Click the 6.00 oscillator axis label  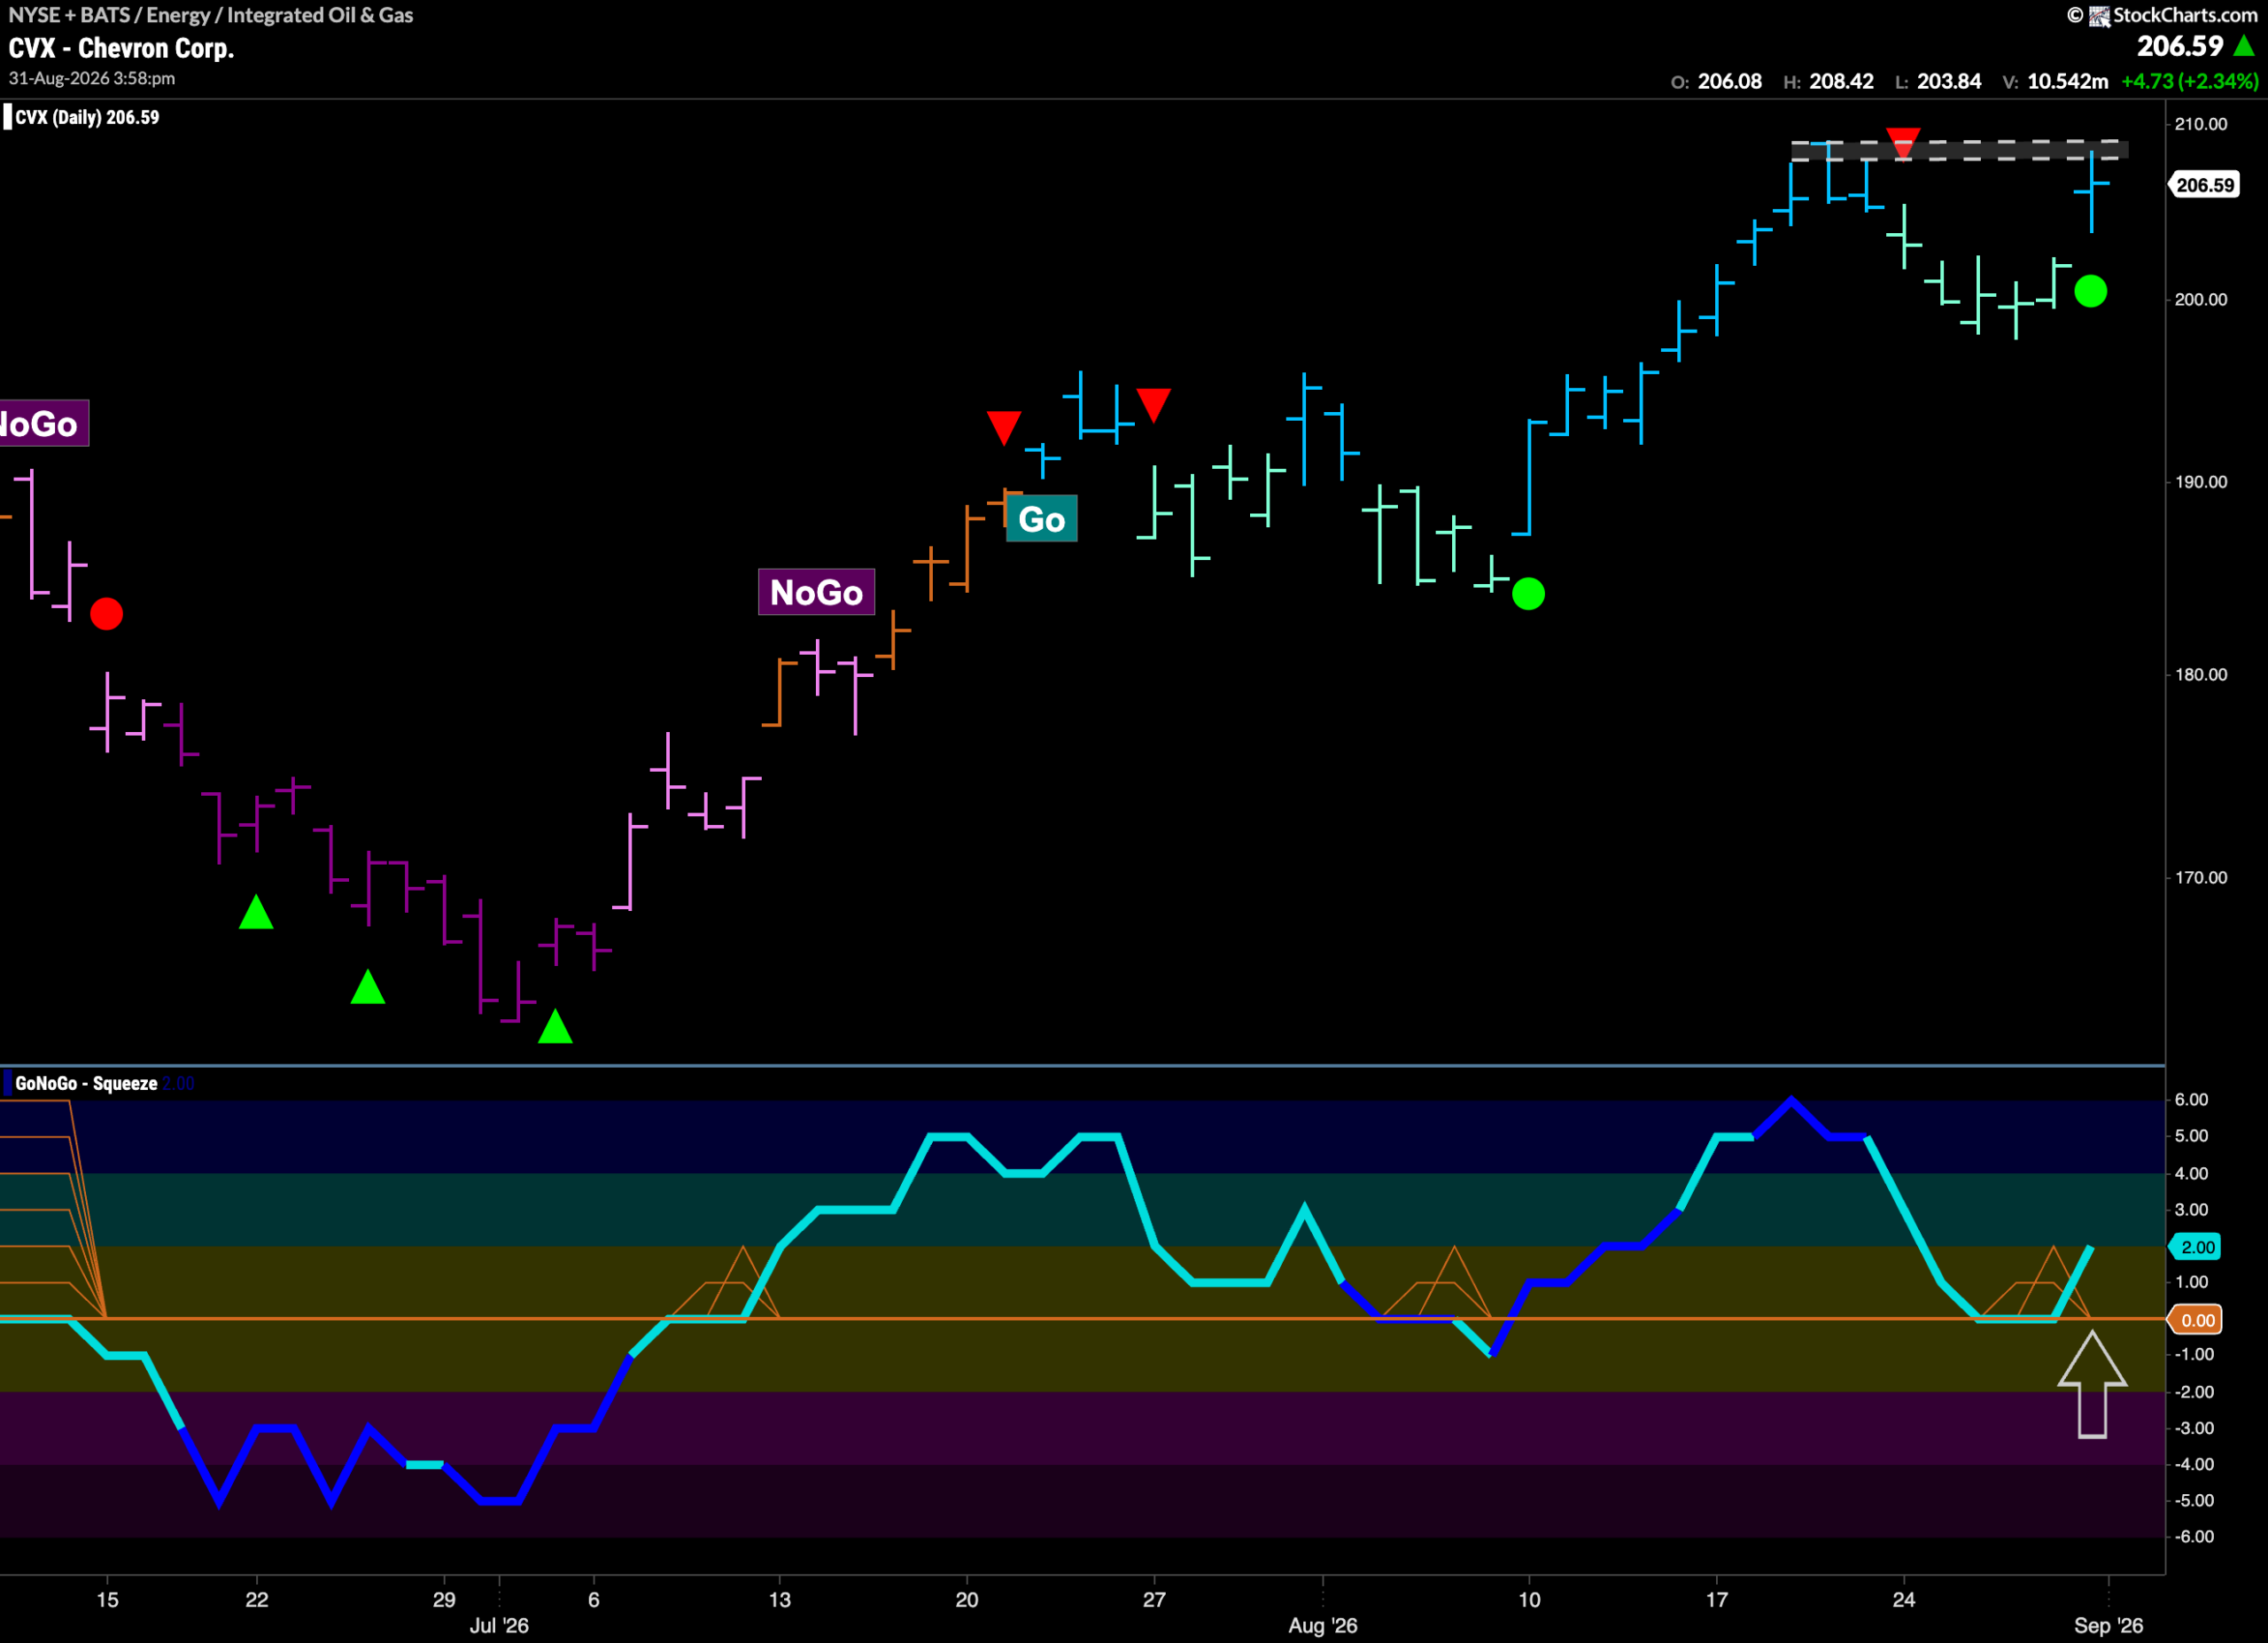point(2191,1099)
